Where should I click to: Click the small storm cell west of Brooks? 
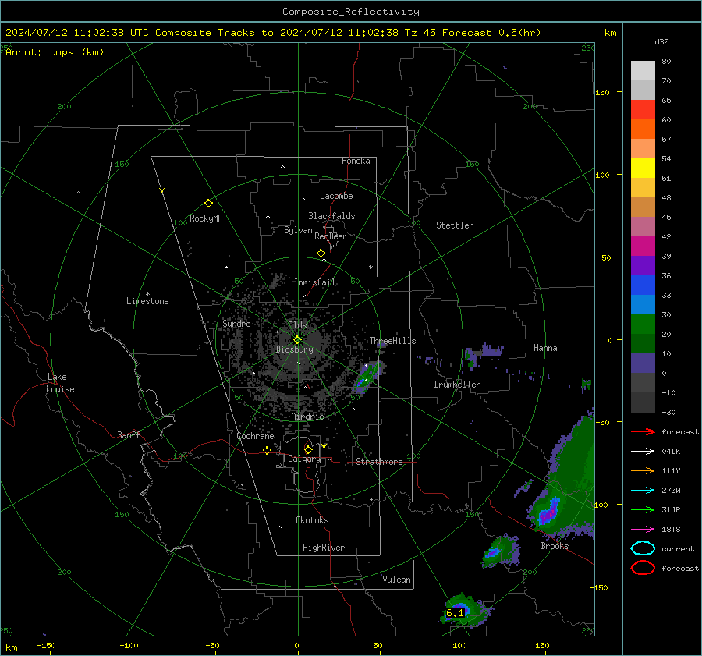pyautogui.click(x=502, y=551)
